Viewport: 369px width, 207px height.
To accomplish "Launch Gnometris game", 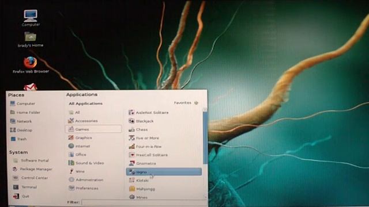I will pyautogui.click(x=142, y=163).
